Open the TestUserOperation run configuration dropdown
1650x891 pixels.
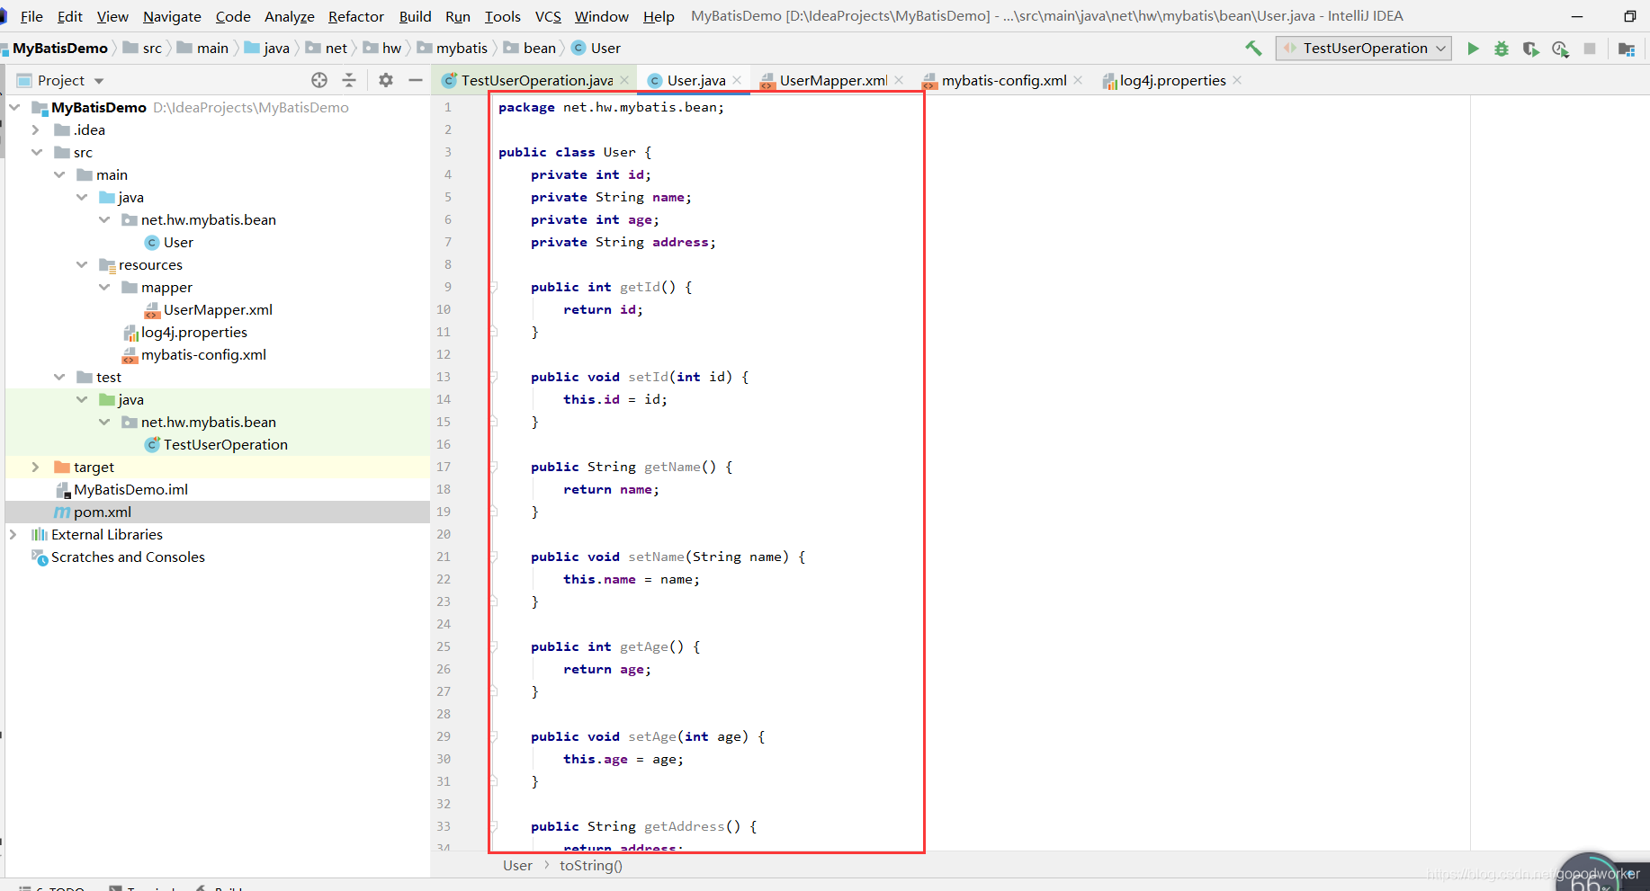[x=1364, y=49]
